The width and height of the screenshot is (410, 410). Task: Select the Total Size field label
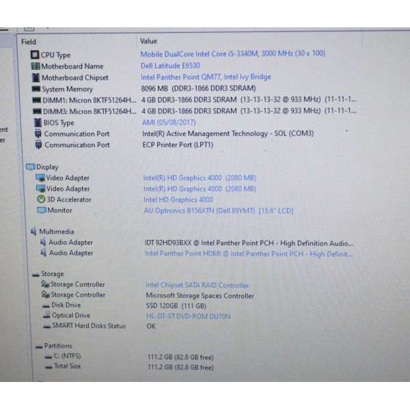tap(67, 366)
